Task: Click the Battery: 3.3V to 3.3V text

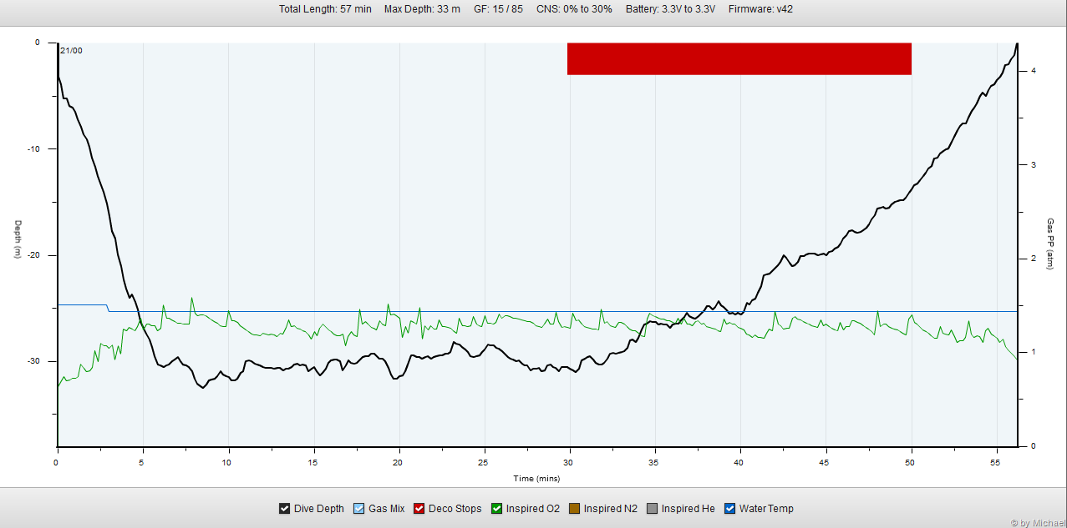Action: click(x=670, y=9)
